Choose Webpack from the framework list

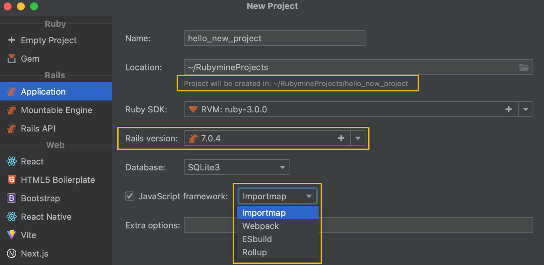(x=261, y=226)
